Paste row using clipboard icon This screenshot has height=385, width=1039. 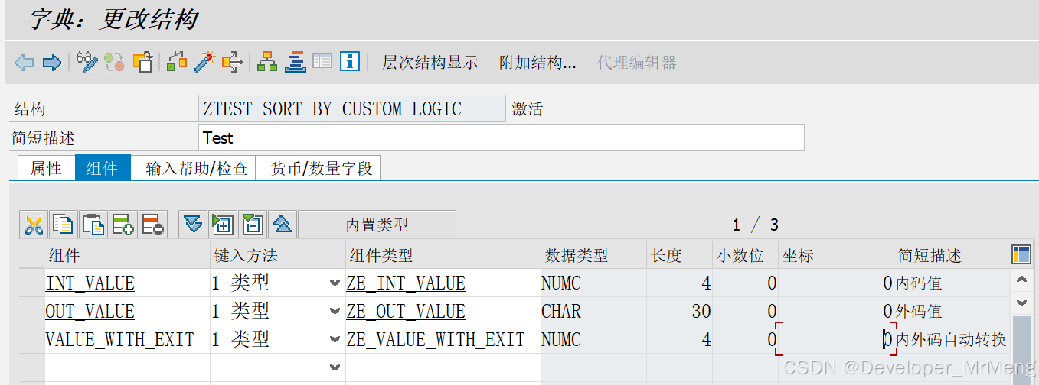(x=93, y=225)
